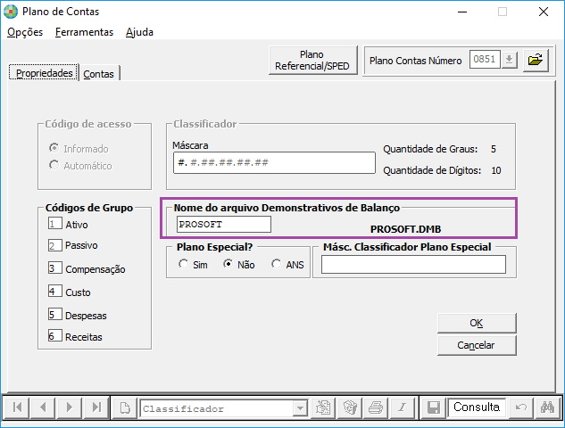The height and width of the screenshot is (428, 565).
Task: Close the Plano de Contas window
Action: pyautogui.click(x=544, y=12)
